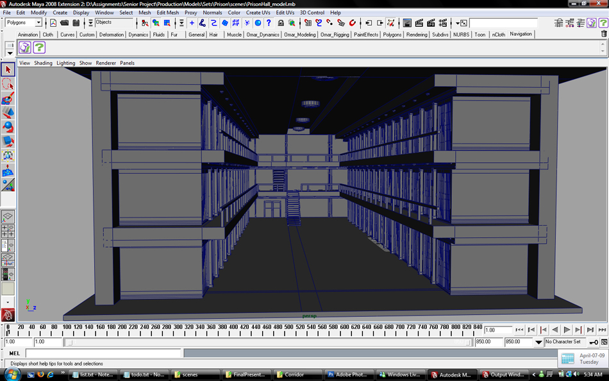Image resolution: width=609 pixels, height=381 pixels.
Task: Activate the Lasso select tool
Action: tap(8, 84)
